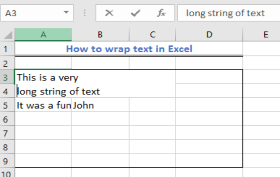This screenshot has width=280, height=177.
Task: Cancel the edit with the X icon
Action: tap(109, 13)
